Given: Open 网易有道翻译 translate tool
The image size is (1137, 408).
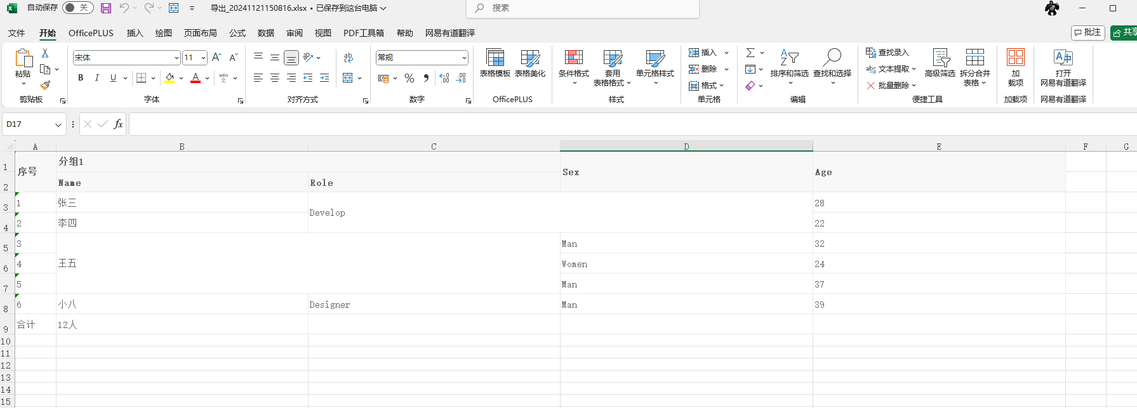Looking at the screenshot, I should pyautogui.click(x=1063, y=67).
